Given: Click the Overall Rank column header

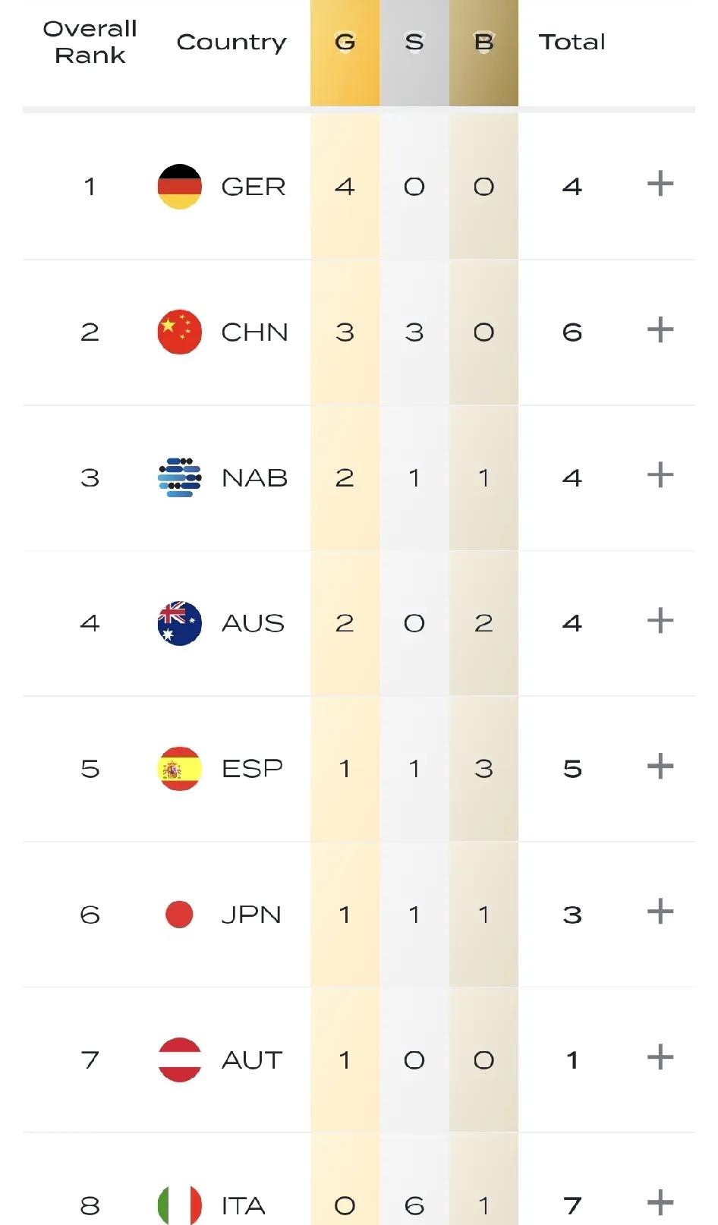Looking at the screenshot, I should [x=90, y=42].
